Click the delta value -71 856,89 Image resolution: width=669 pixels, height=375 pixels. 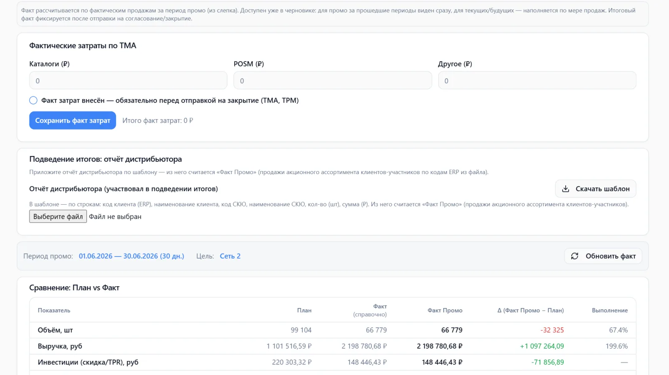point(548,362)
